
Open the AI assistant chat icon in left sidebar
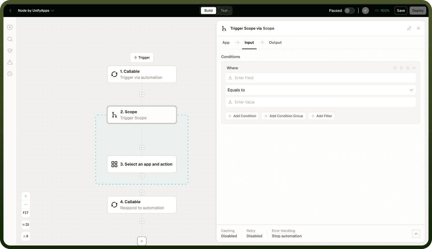point(10,27)
